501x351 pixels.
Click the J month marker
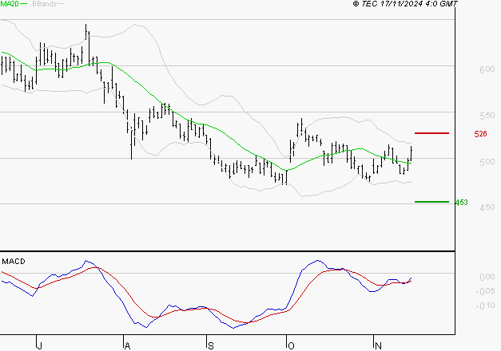[40, 346]
